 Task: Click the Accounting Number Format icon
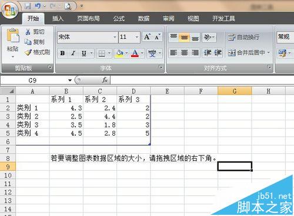tap(282, 53)
